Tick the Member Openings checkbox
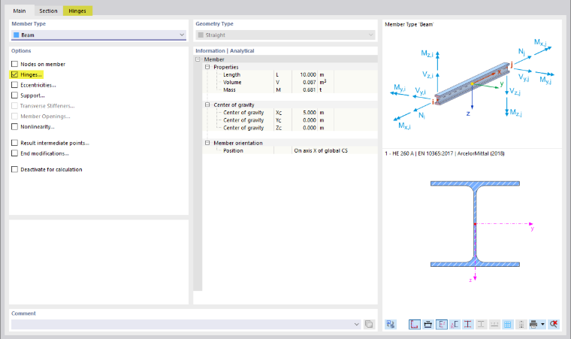571x339 pixels. click(x=14, y=117)
